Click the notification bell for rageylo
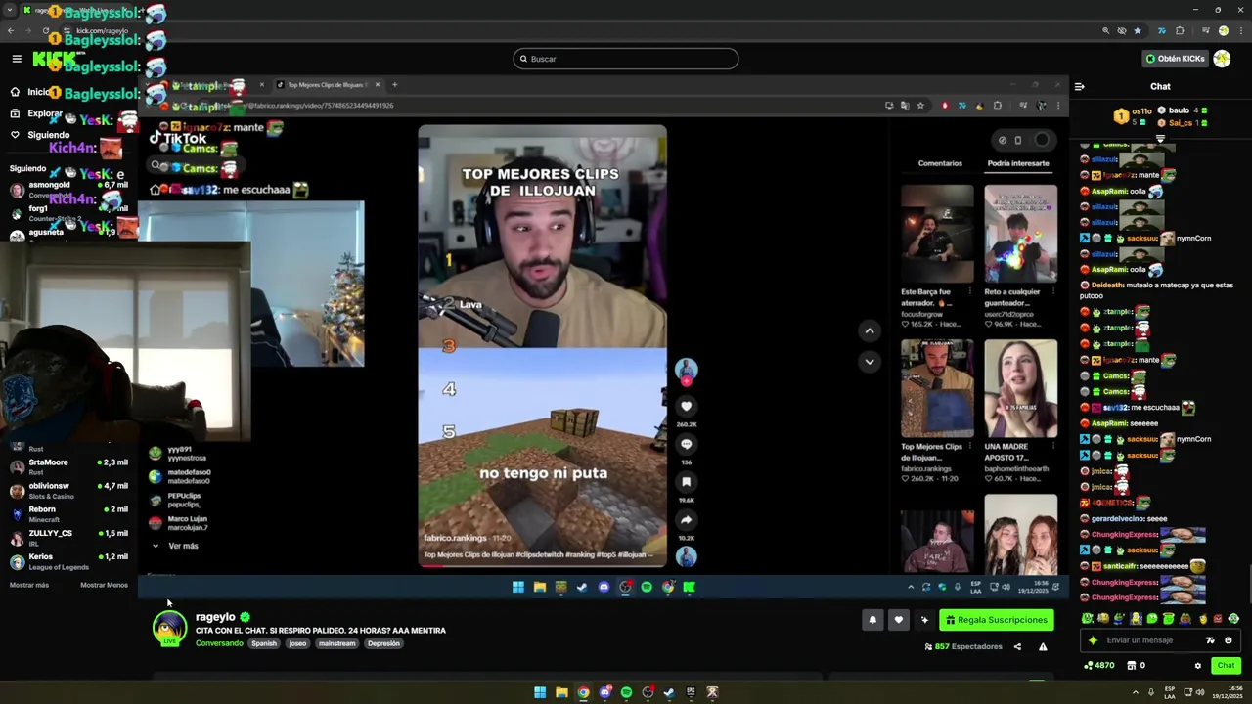This screenshot has width=1252, height=704. click(x=872, y=620)
